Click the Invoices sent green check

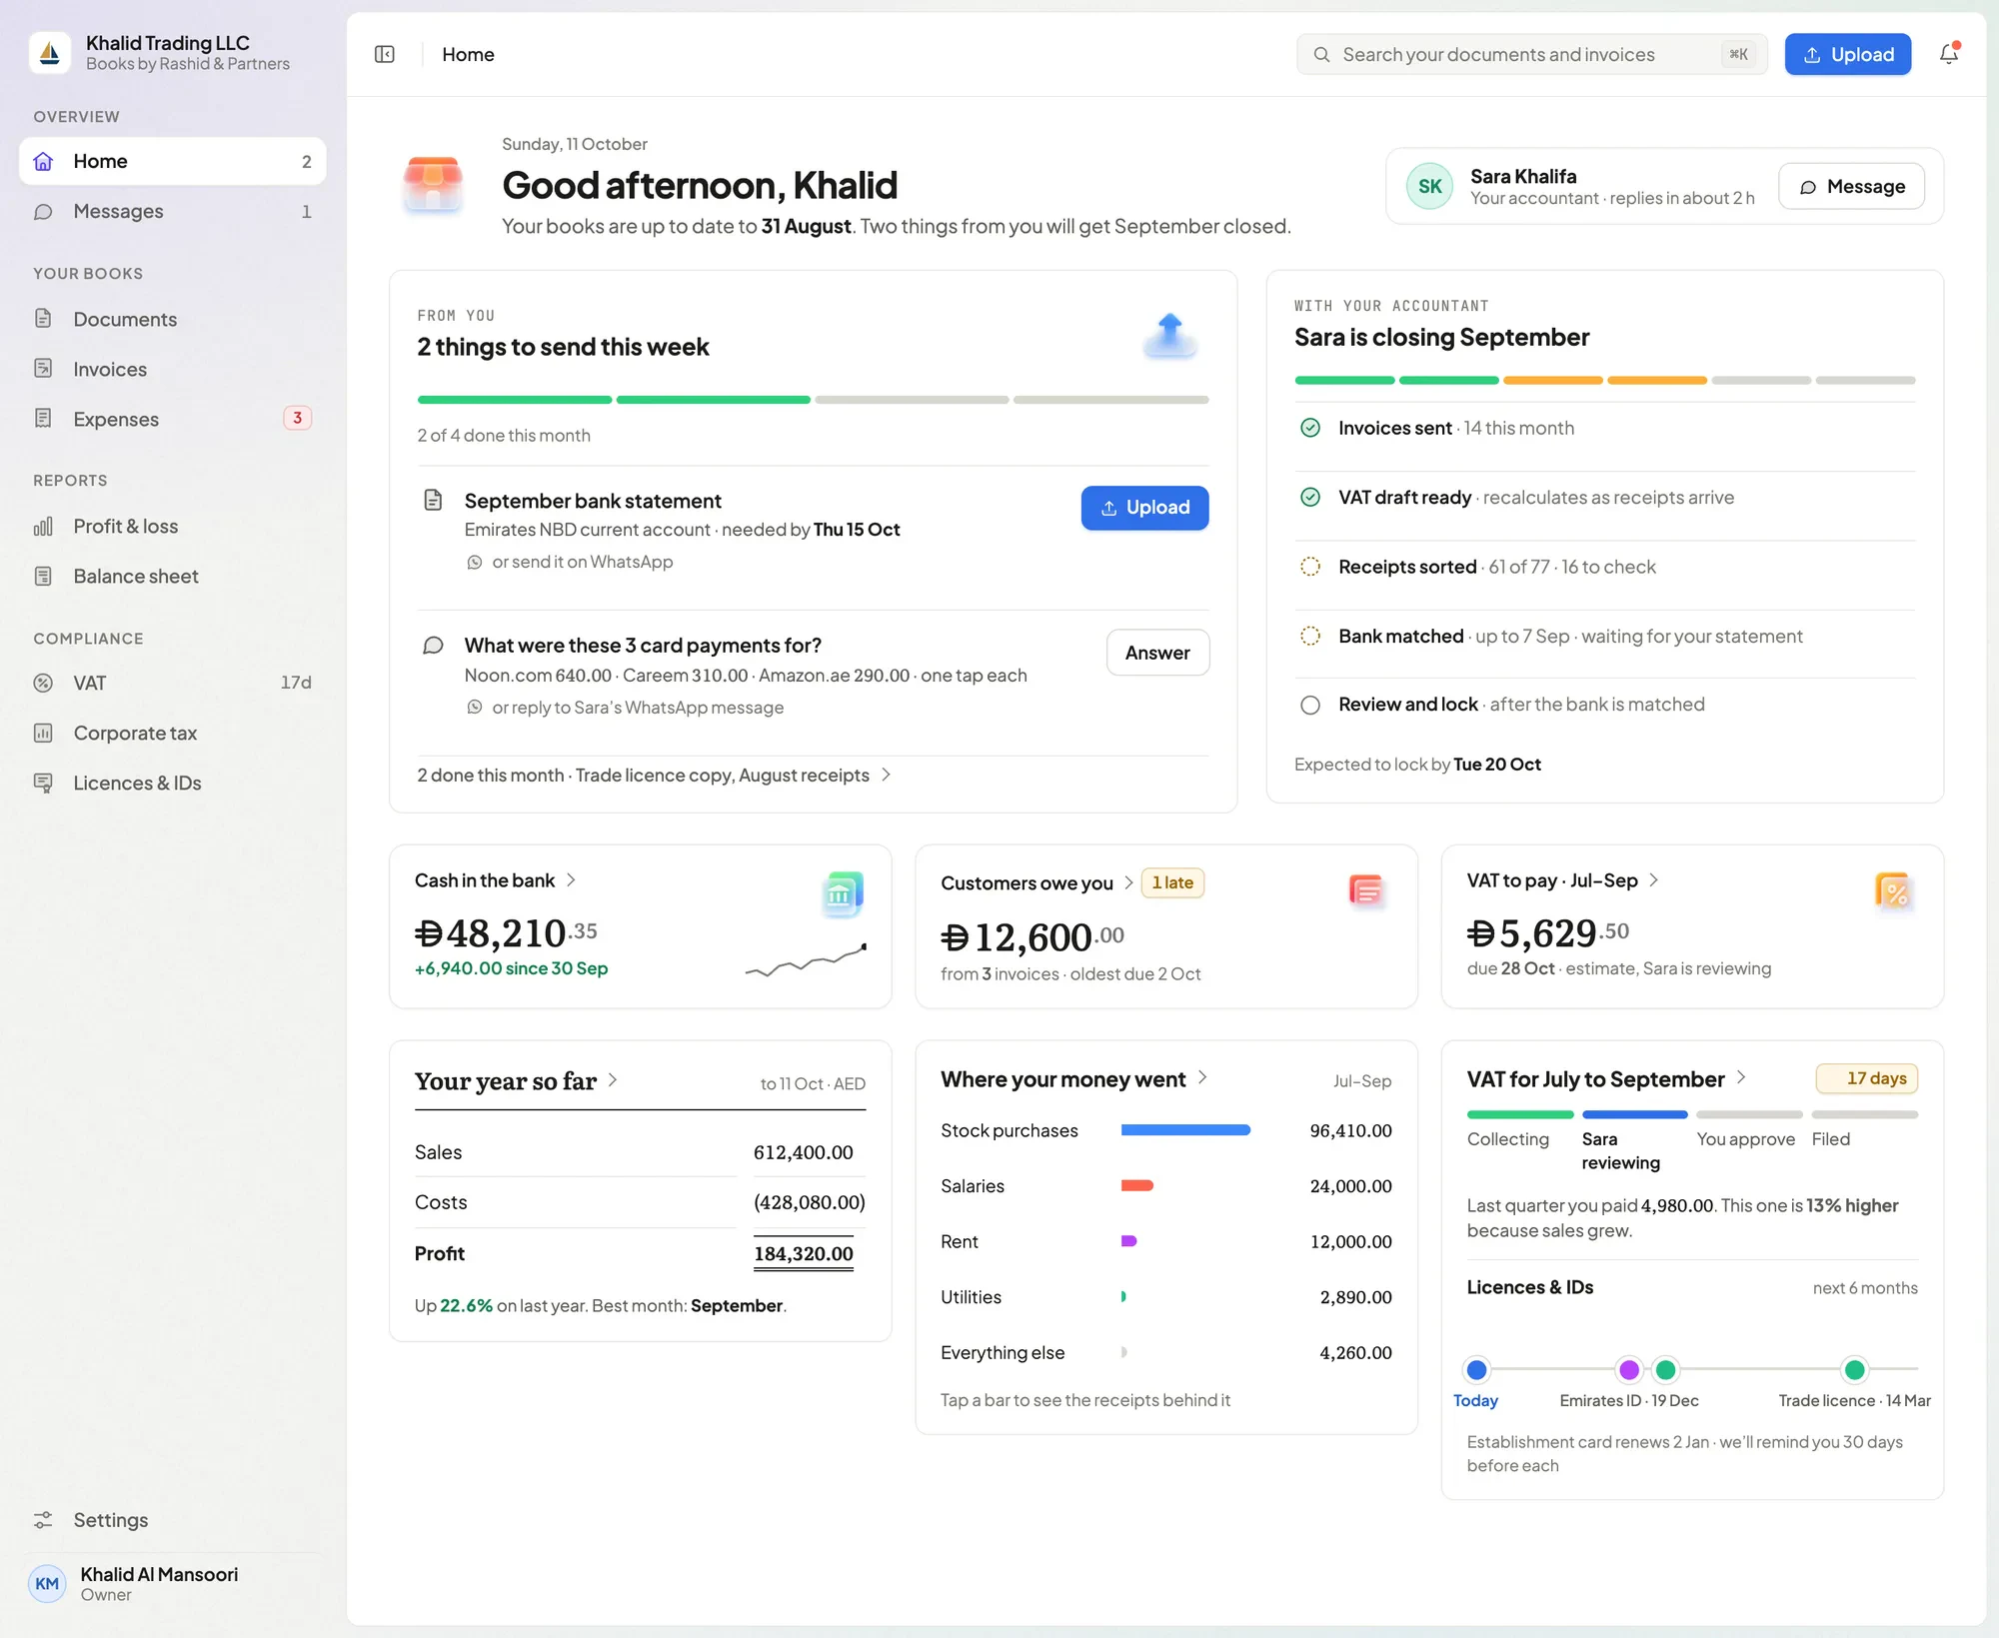(1309, 428)
